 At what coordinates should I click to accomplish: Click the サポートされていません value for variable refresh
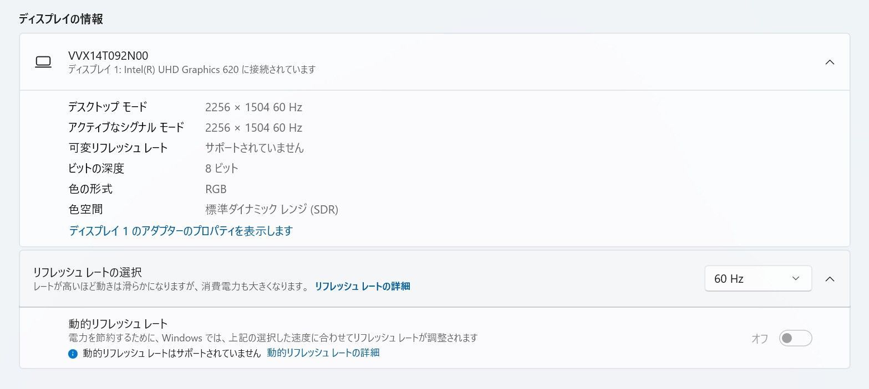coord(255,148)
